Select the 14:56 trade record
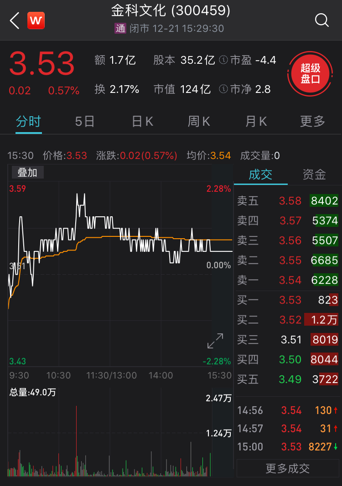342x486 pixels. pyautogui.click(x=288, y=410)
